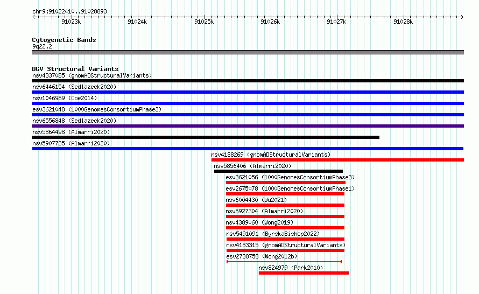Screen dimensions: 479x294
Task: Click the 91024k ruler position
Action: 137,22
